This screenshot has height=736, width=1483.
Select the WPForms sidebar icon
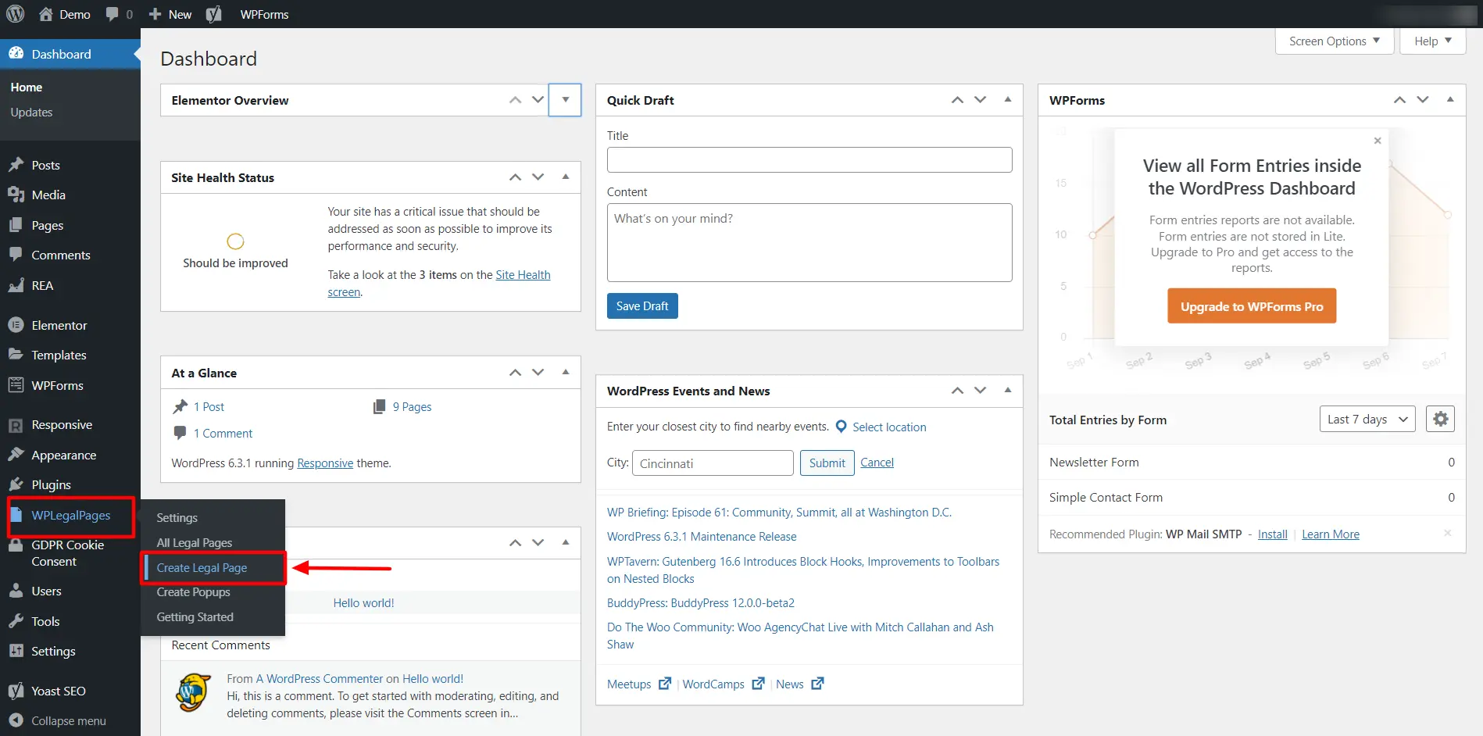17,385
